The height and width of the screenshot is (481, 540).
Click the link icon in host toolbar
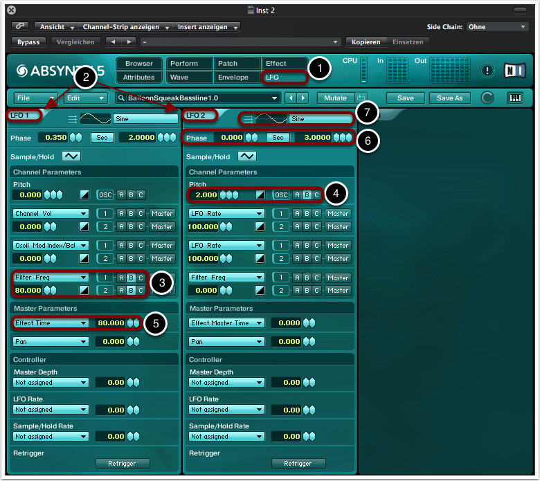pyautogui.click(x=20, y=27)
